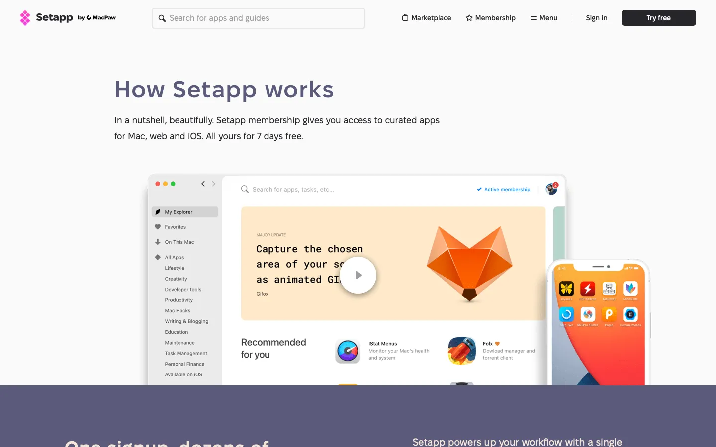
Task: Tap the Gemini Photos icon on phone
Action: 630,314
